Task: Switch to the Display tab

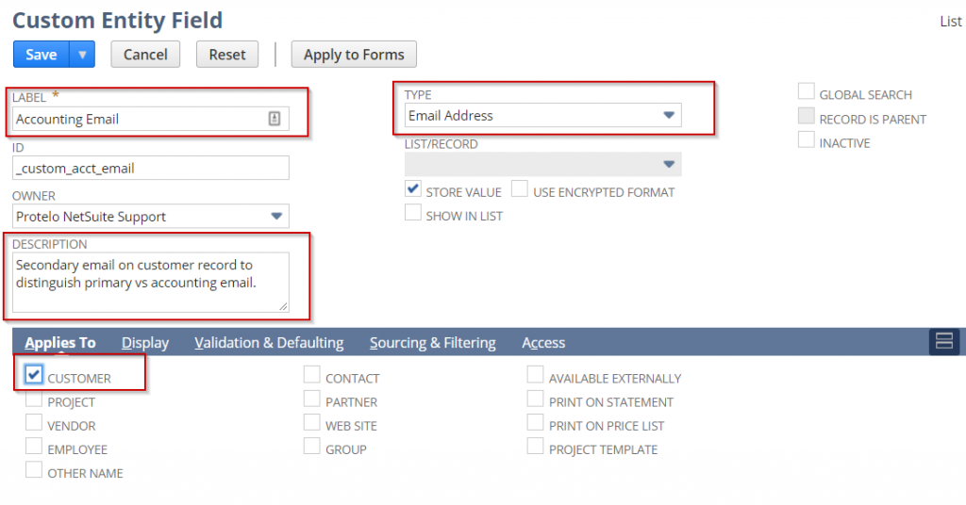Action: pyautogui.click(x=145, y=343)
